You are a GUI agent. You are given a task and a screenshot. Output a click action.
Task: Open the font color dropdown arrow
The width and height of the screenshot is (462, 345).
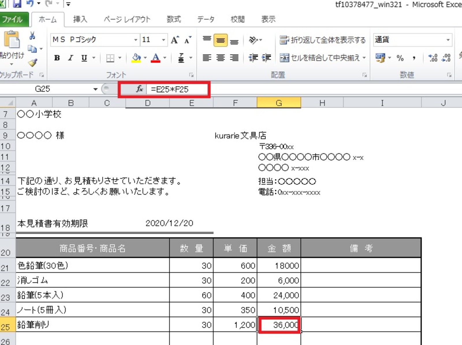pos(165,58)
